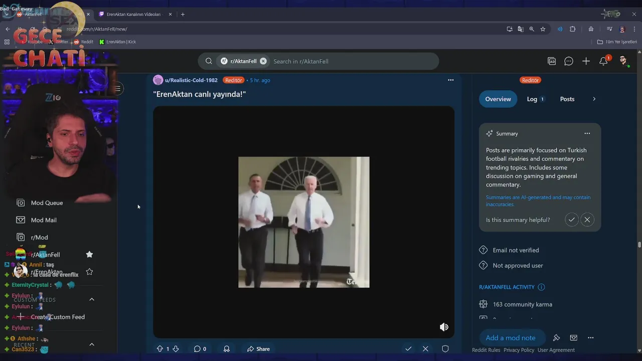This screenshot has width=642, height=361.
Task: Upvote the ErenAktan canlı yayında post
Action: click(160, 349)
